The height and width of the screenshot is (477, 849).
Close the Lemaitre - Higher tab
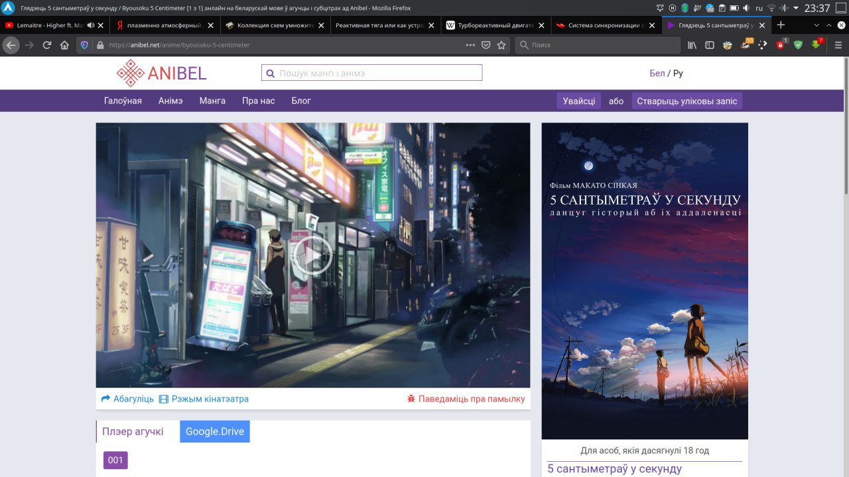click(x=101, y=25)
